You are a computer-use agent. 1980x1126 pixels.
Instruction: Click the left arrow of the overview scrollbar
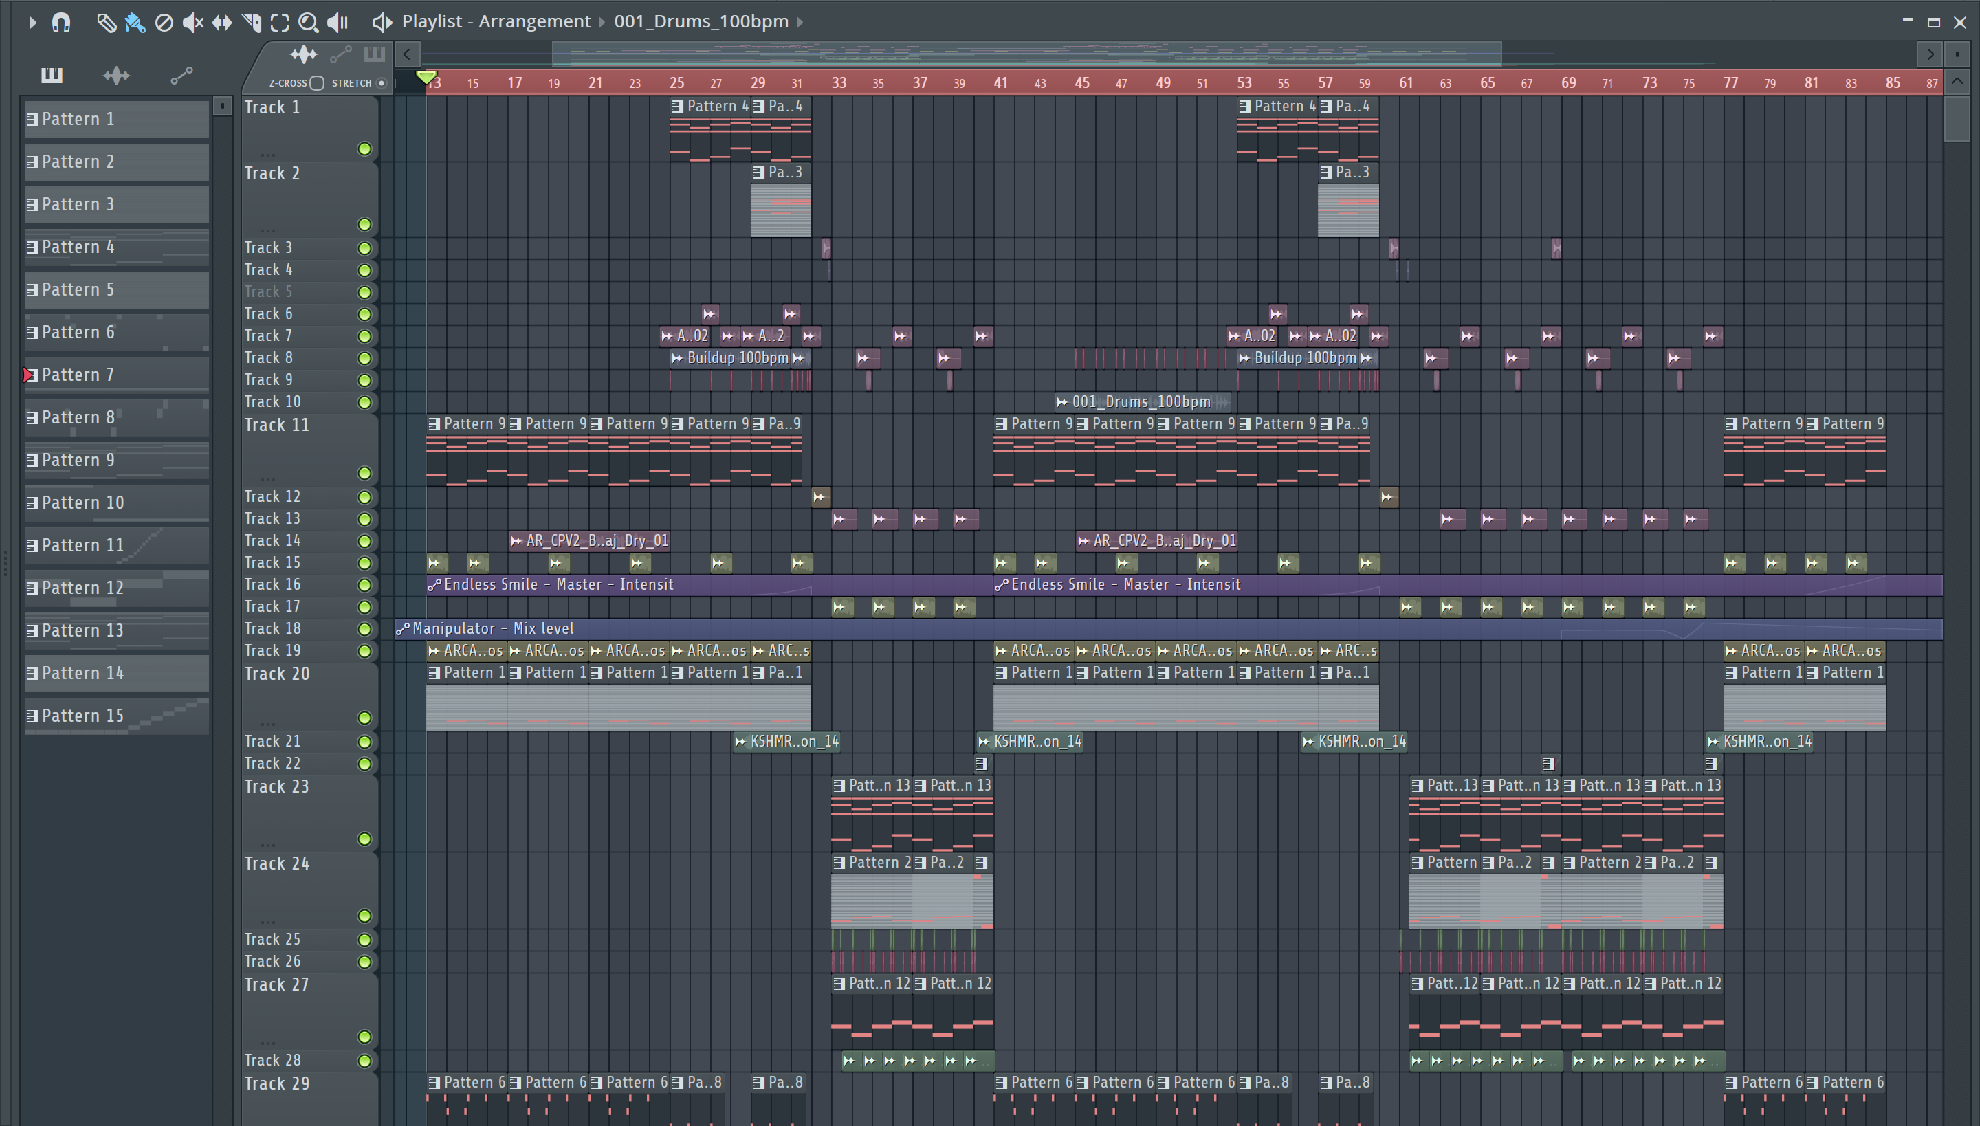click(407, 54)
